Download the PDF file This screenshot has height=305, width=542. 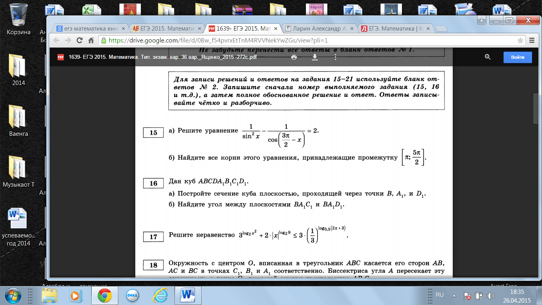[315, 57]
